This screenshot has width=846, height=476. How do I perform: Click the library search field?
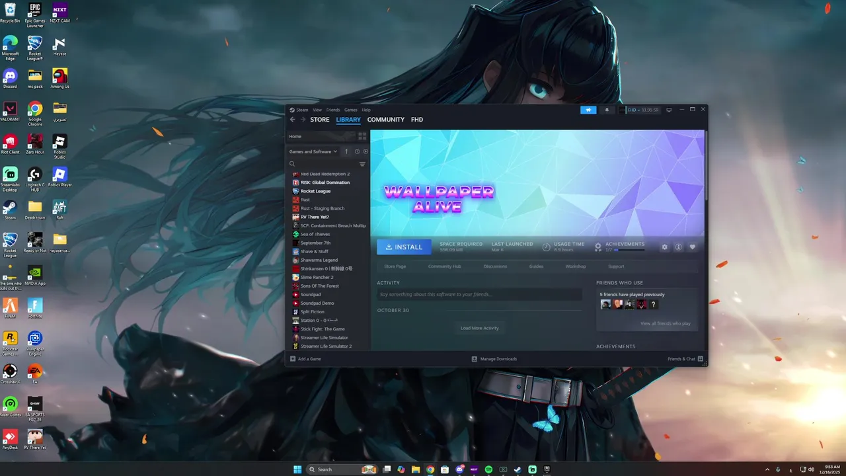pos(323,164)
